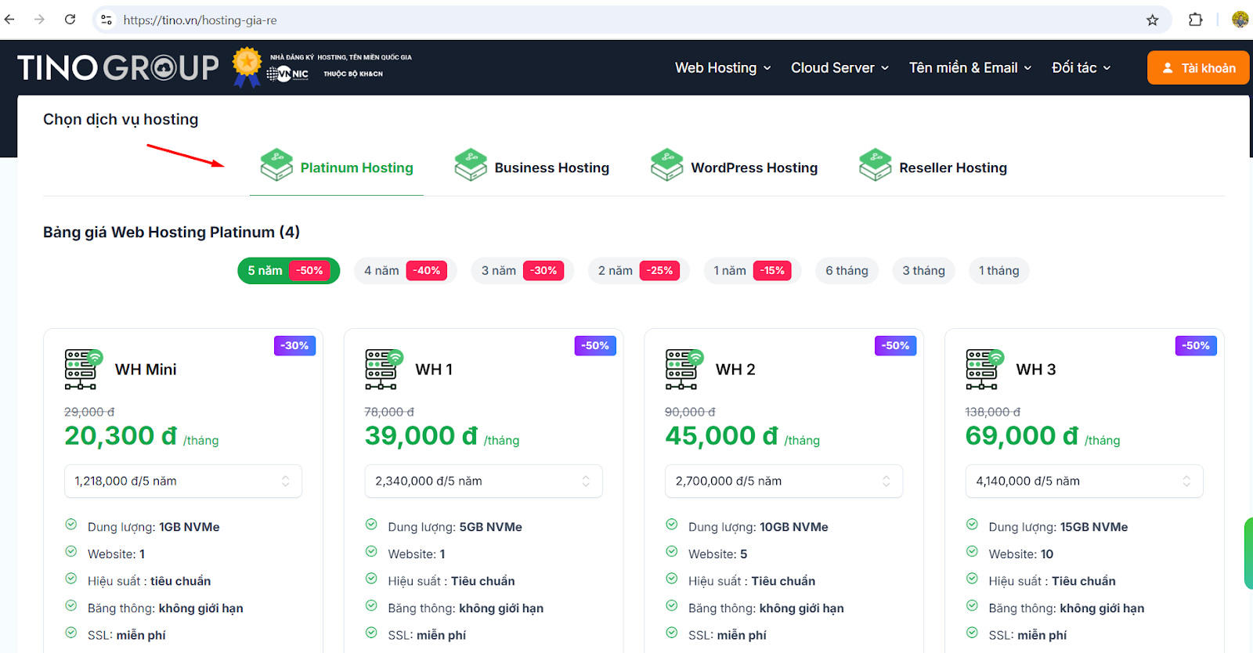Click the WH 3 server icon
The width and height of the screenshot is (1253, 653).
(984, 370)
